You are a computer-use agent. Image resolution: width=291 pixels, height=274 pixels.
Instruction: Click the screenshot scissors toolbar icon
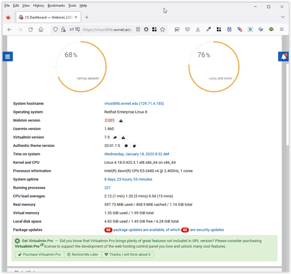[x=177, y=29]
